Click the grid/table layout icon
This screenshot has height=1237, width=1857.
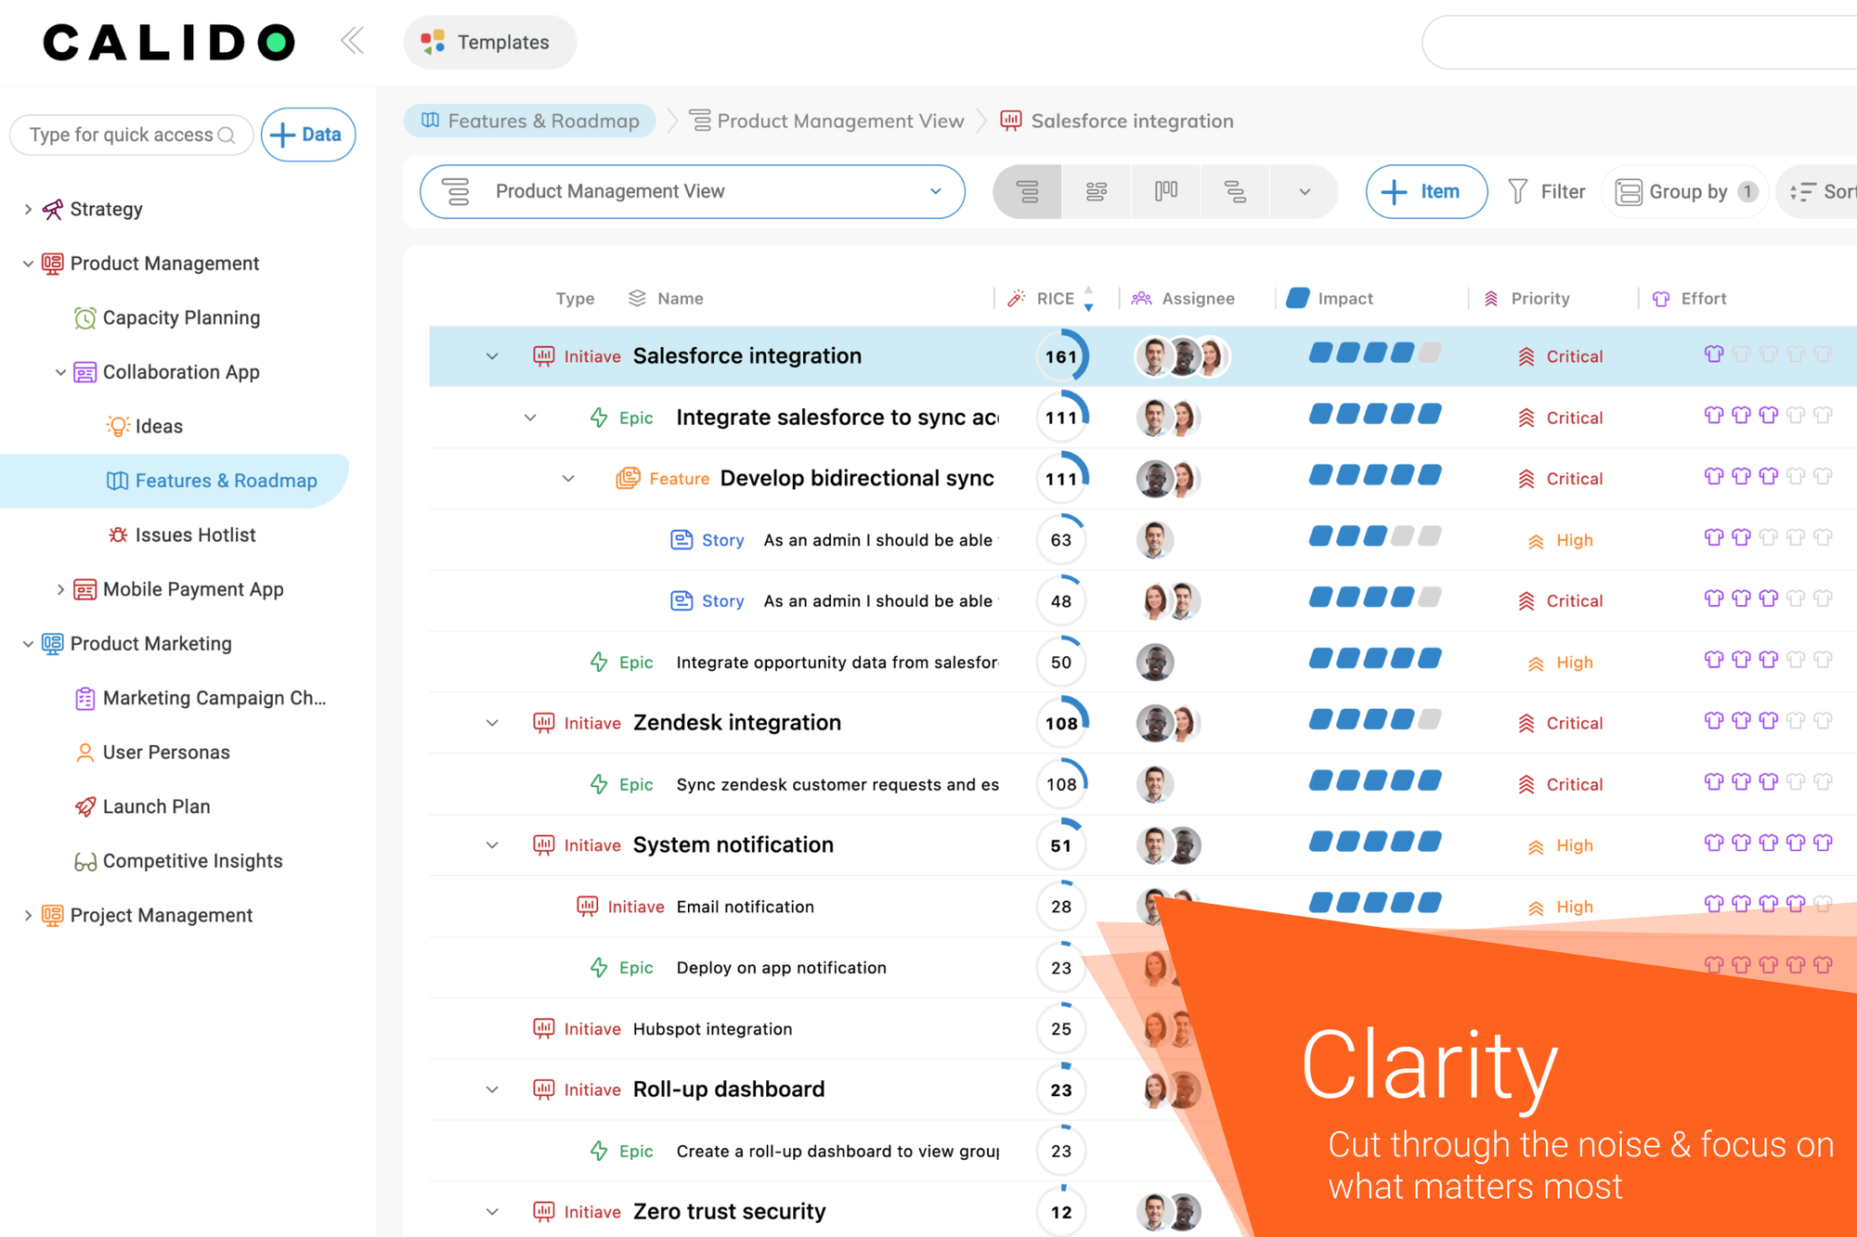coord(1026,190)
